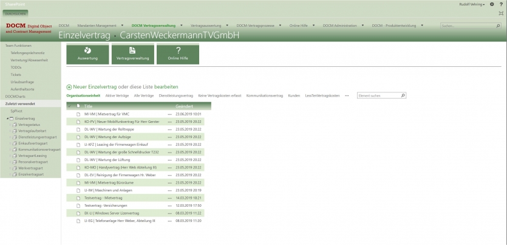This screenshot has width=507, height=245.
Task: Click the DOCM logo
Action: point(29,28)
